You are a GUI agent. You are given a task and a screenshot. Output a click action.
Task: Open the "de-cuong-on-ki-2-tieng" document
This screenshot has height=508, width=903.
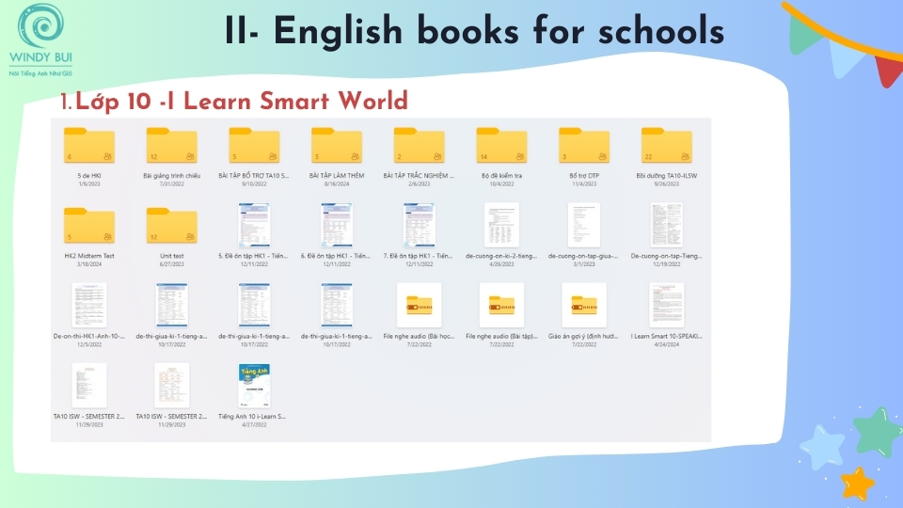(x=501, y=226)
